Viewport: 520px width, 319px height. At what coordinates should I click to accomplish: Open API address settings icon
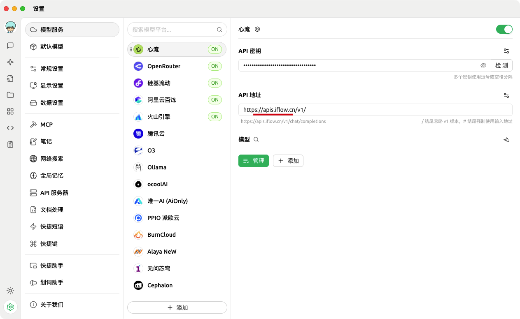(506, 95)
